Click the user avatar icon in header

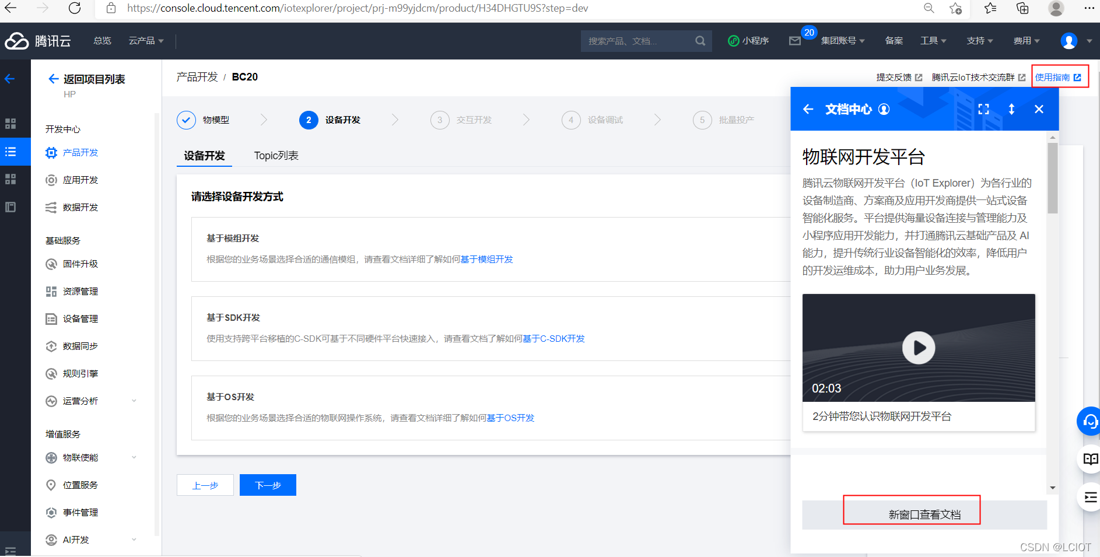click(x=1069, y=41)
